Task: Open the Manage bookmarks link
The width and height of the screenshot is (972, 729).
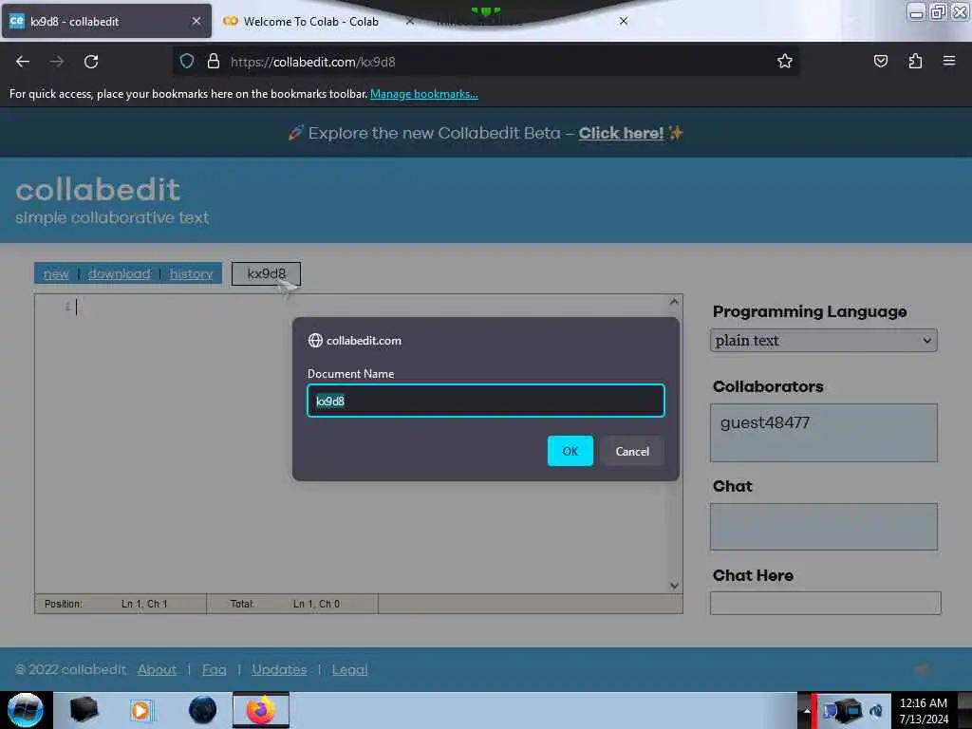Action: [424, 94]
